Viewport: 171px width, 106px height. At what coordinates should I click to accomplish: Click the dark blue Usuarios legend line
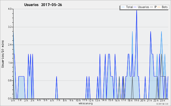pyautogui.click(x=135, y=7)
